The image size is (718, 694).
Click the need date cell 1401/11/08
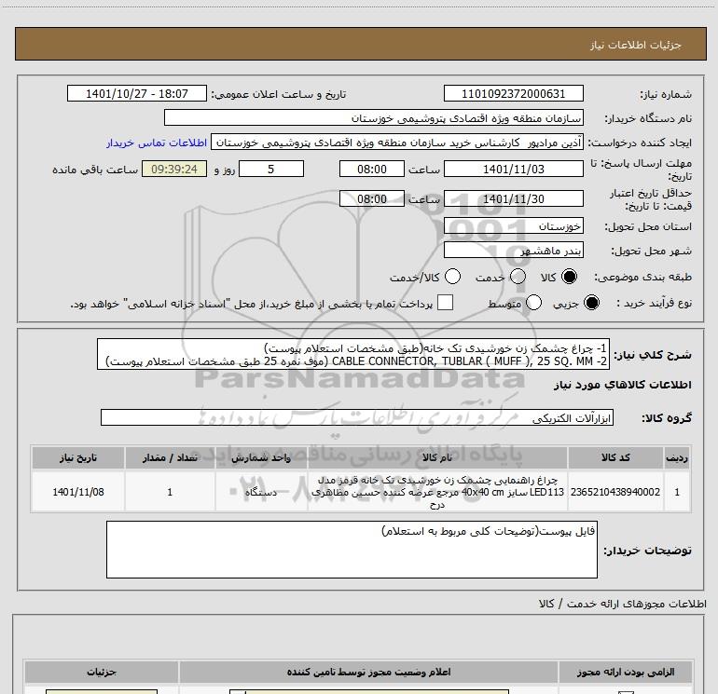pos(77,492)
